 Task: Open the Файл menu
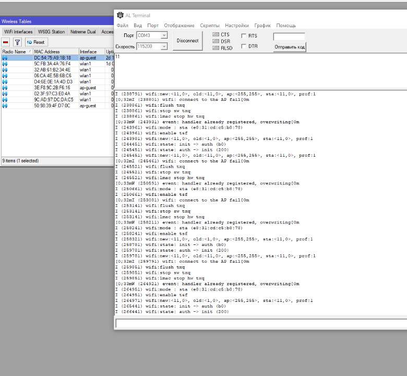tap(122, 26)
